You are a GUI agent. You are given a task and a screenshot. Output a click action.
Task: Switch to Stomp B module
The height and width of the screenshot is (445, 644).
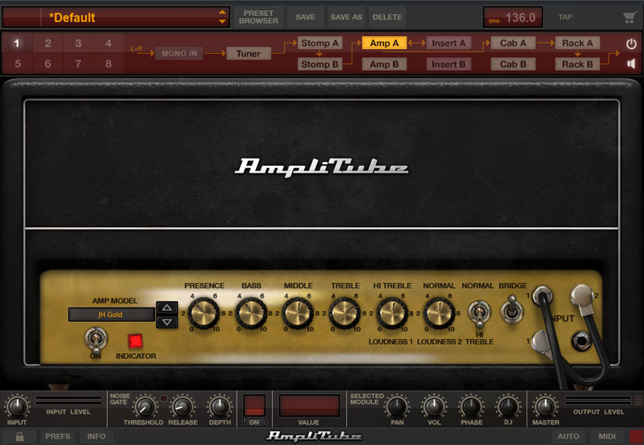320,64
